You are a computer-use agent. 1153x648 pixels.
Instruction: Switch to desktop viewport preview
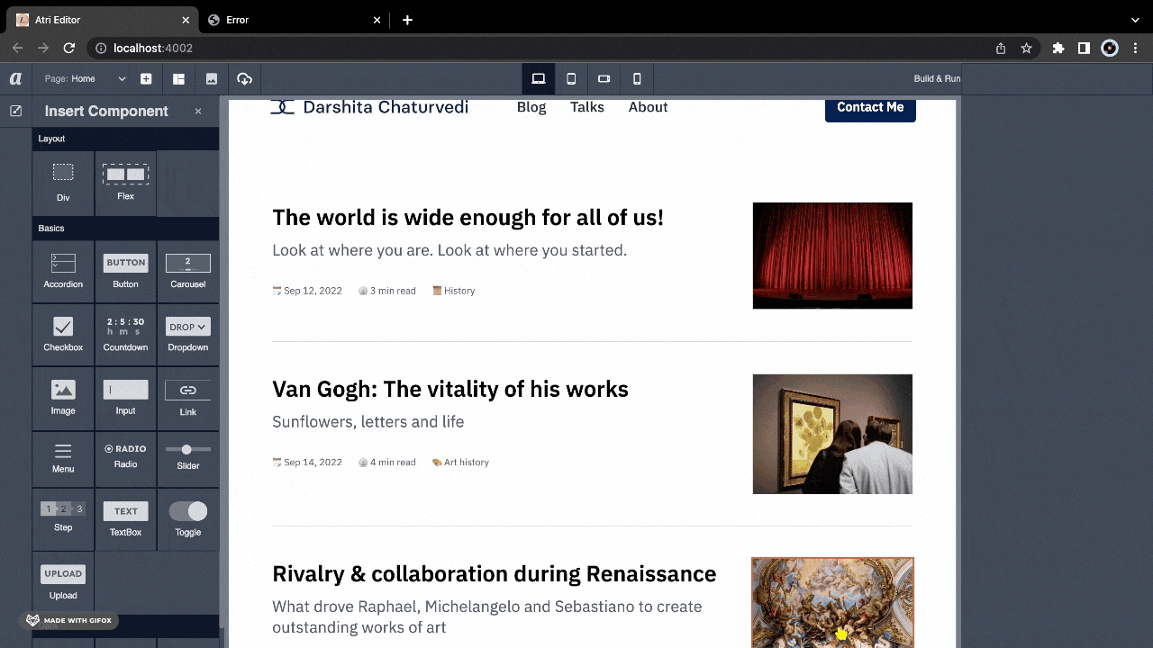[538, 79]
